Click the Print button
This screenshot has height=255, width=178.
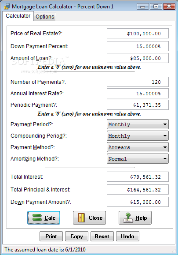[51, 236]
